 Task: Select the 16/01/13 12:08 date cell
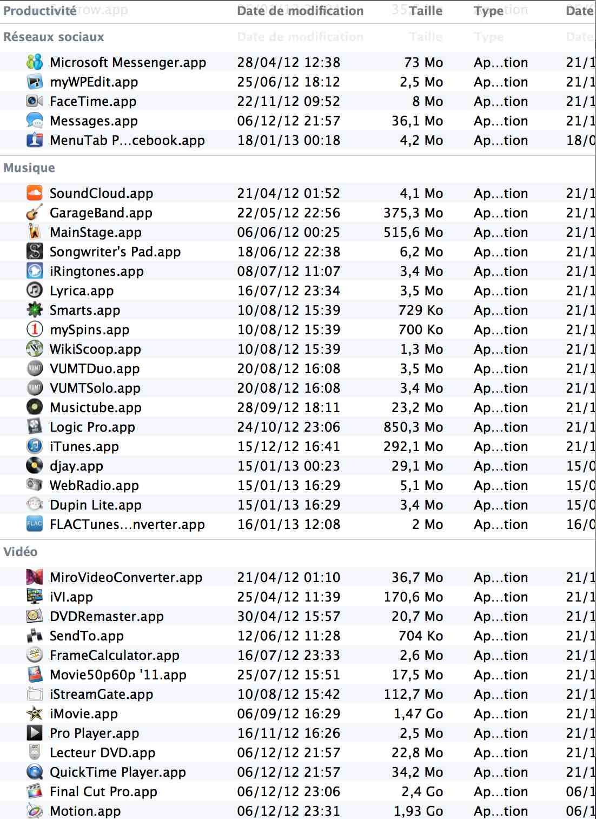coord(289,524)
